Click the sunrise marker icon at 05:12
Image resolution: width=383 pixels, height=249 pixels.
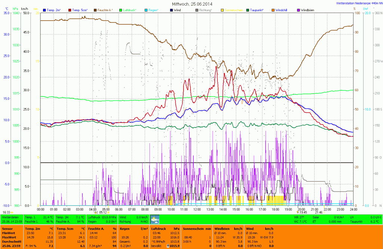click(x=96, y=212)
